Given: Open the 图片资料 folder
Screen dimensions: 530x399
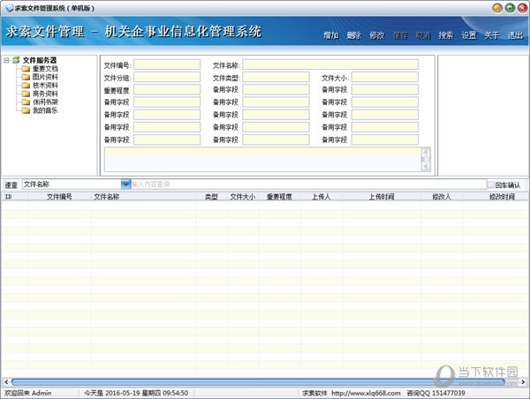Looking at the screenshot, I should pos(45,77).
